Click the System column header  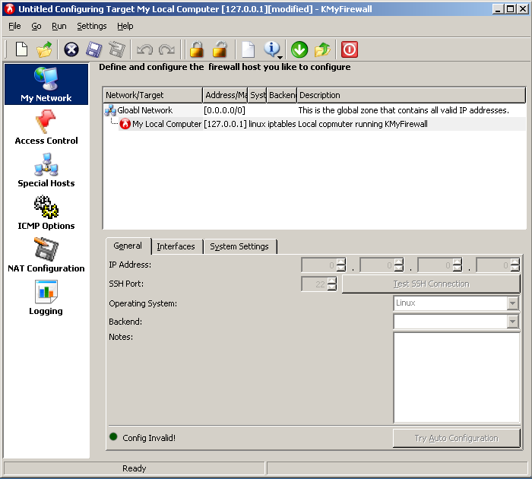[258, 95]
